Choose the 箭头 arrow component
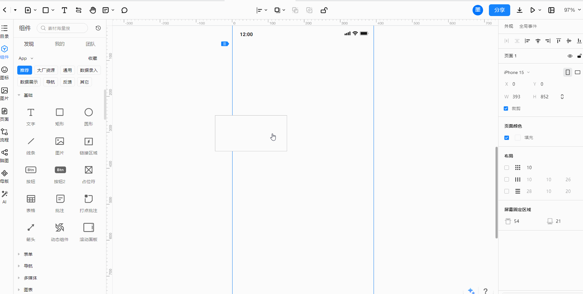This screenshot has width=583, height=294. click(x=31, y=232)
